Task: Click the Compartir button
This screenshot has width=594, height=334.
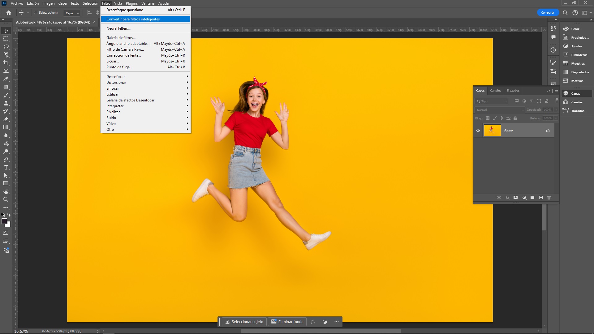Action: [548, 13]
